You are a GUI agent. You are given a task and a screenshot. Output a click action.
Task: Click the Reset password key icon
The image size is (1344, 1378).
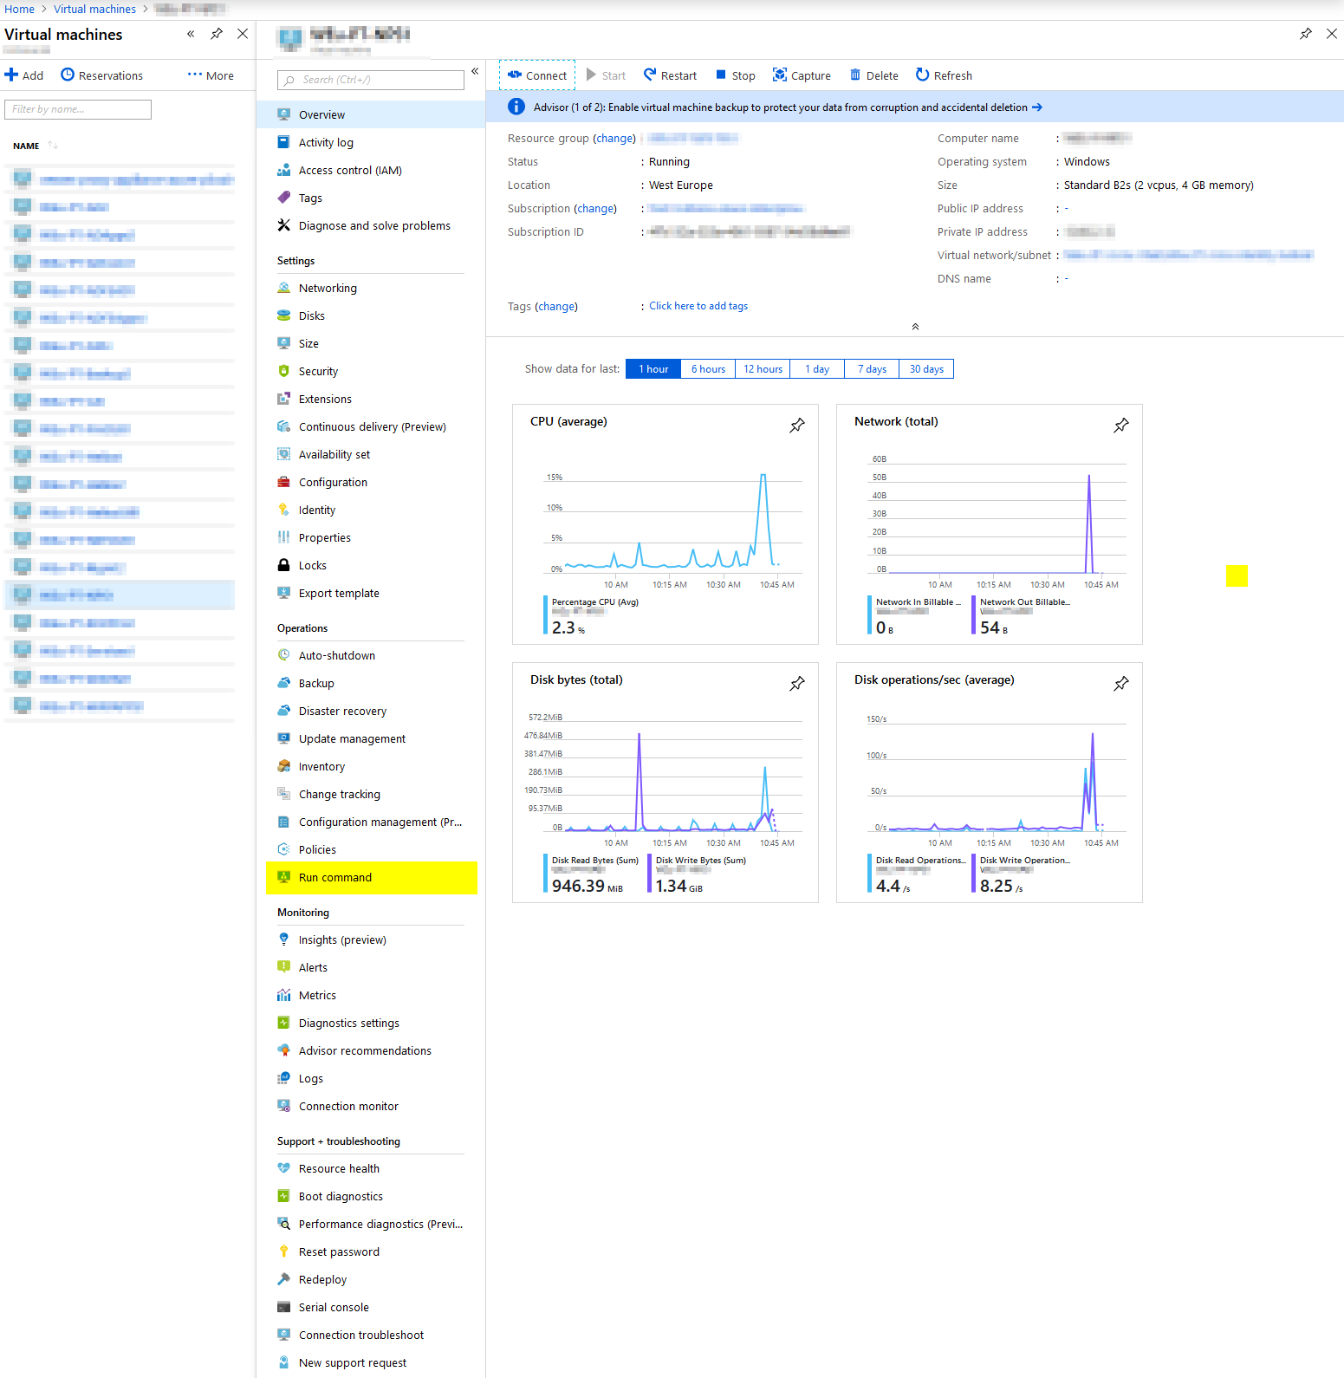[x=283, y=1251]
